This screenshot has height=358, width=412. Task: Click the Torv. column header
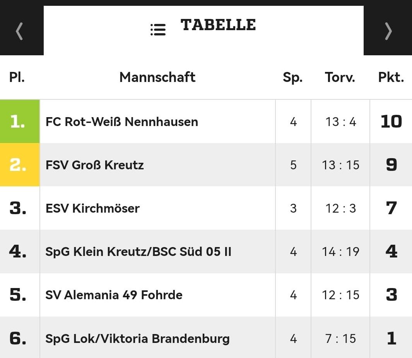tap(340, 77)
